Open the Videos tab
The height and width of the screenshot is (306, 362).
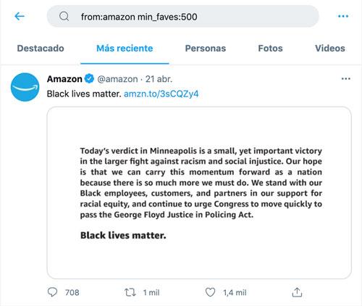tap(330, 49)
